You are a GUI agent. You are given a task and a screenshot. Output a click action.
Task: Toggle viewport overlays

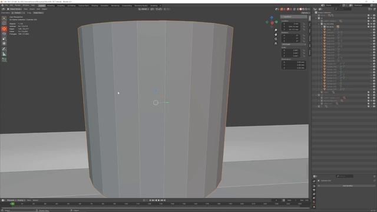pos(288,9)
